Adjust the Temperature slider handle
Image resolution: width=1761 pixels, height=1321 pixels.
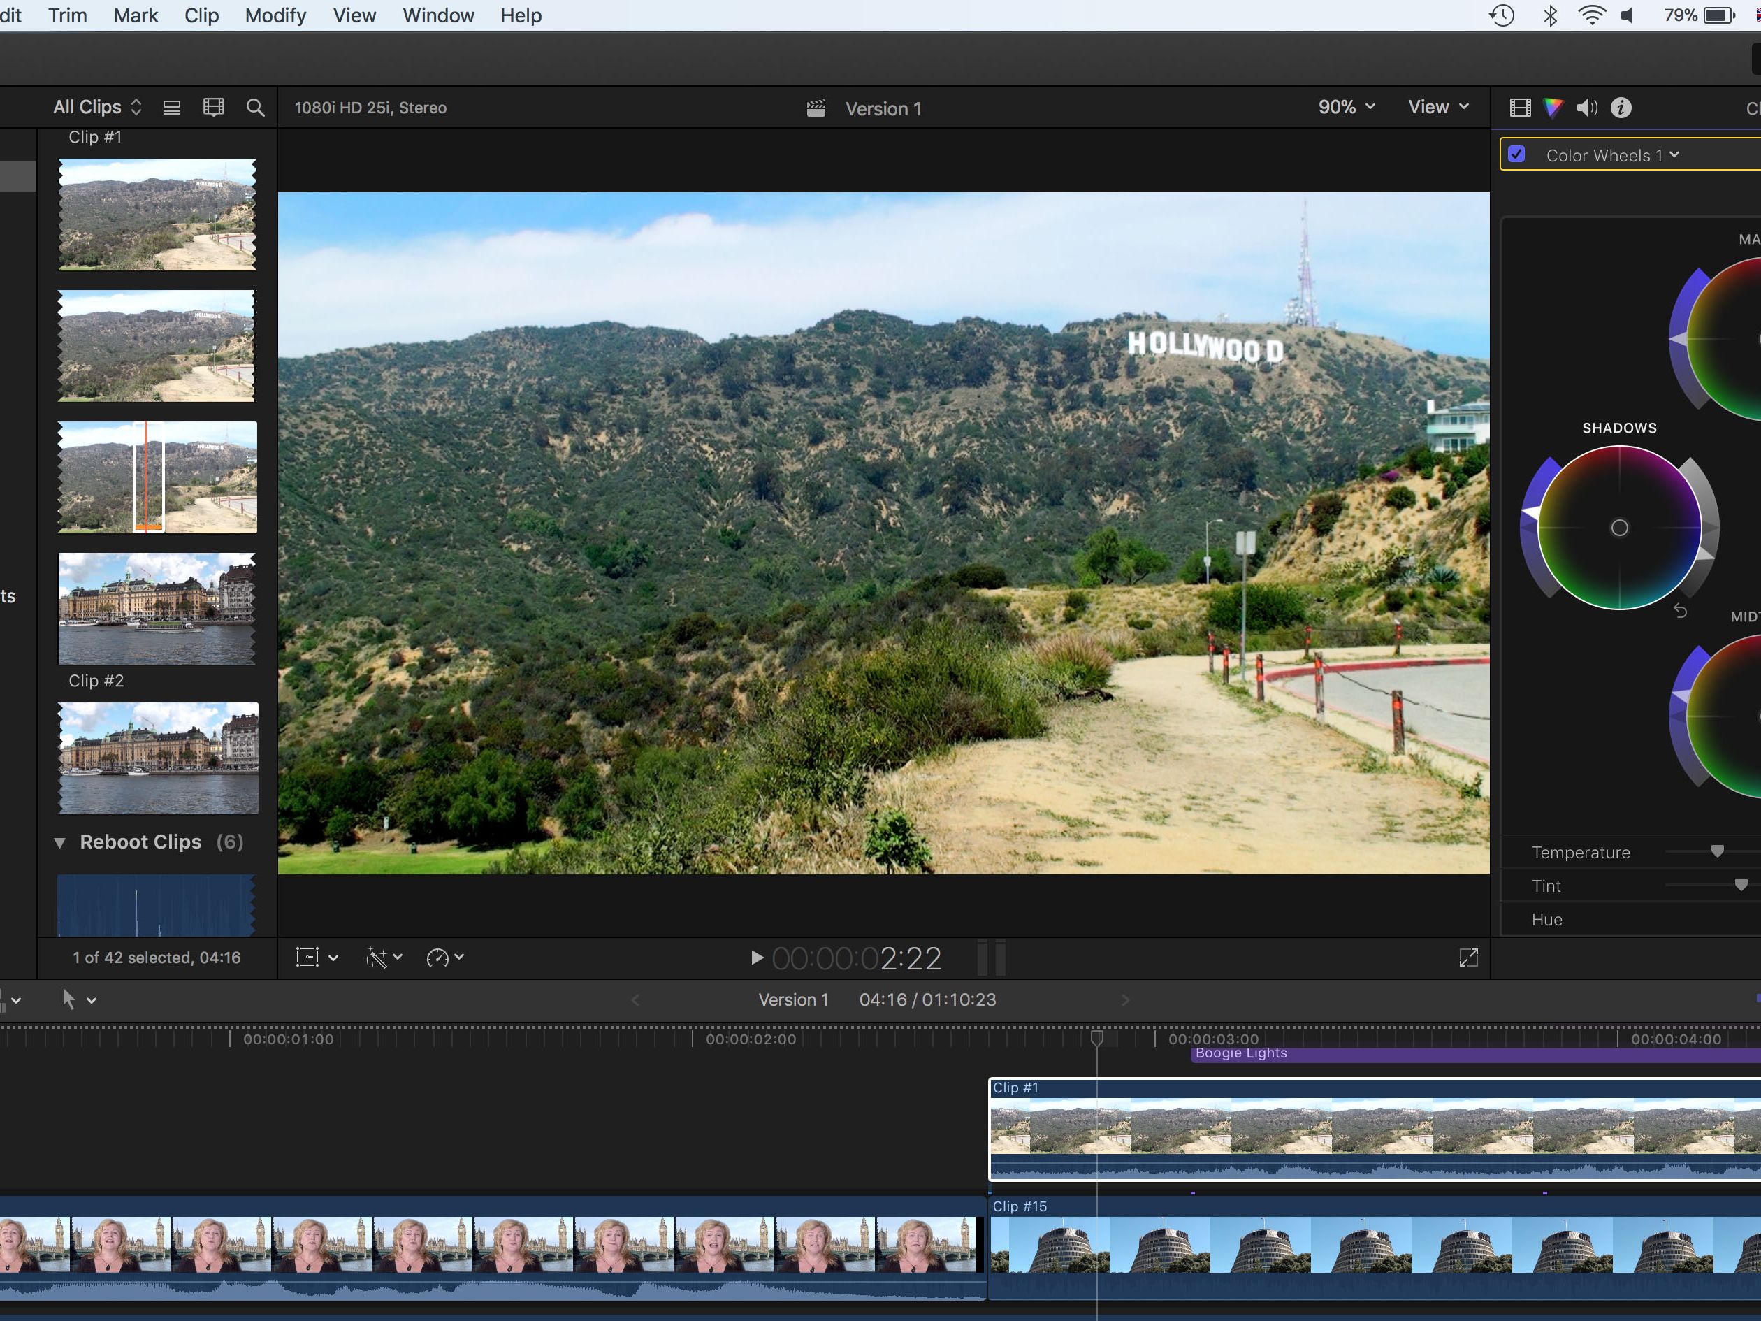(1717, 851)
